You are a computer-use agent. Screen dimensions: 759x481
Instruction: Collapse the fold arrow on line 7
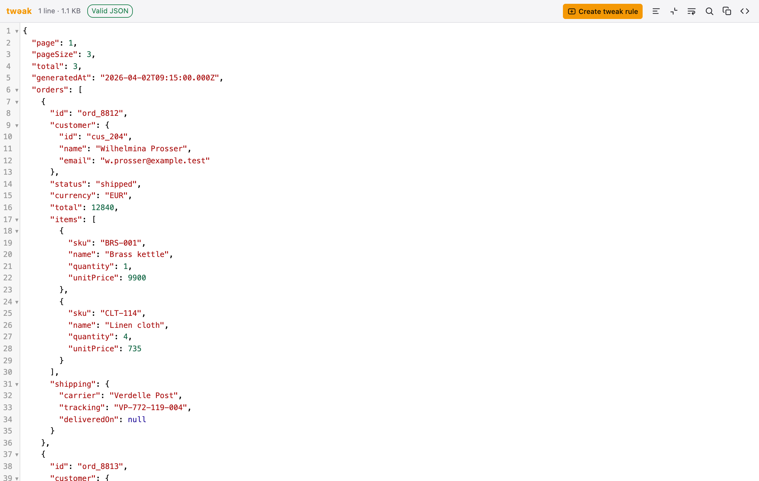[x=17, y=102]
